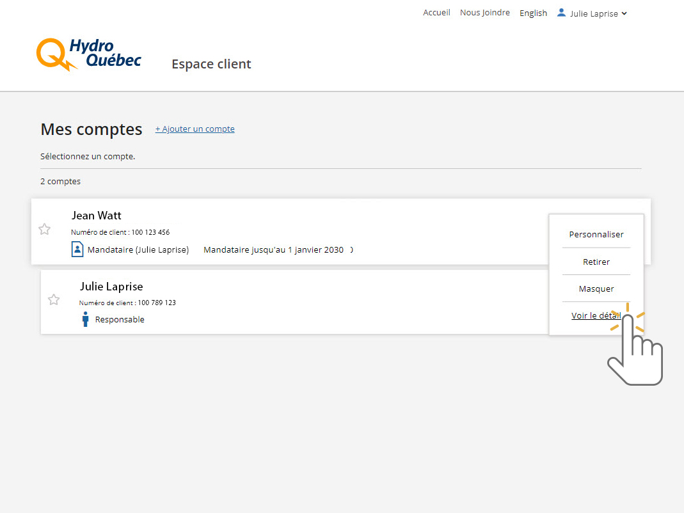Viewport: 684px width, 513px height.
Task: Click Mandataire jusqu'au 1 janvier 2030 text
Action: (x=273, y=250)
